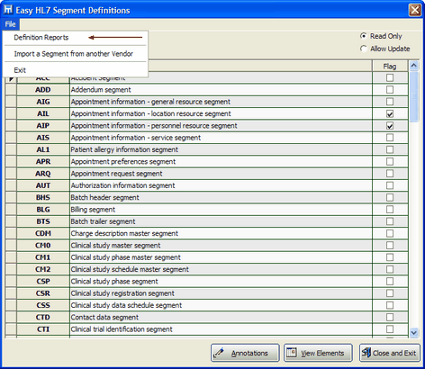Click 'Appointment request segment' description
Image resolution: width=425 pixels, height=369 pixels.
point(116,174)
